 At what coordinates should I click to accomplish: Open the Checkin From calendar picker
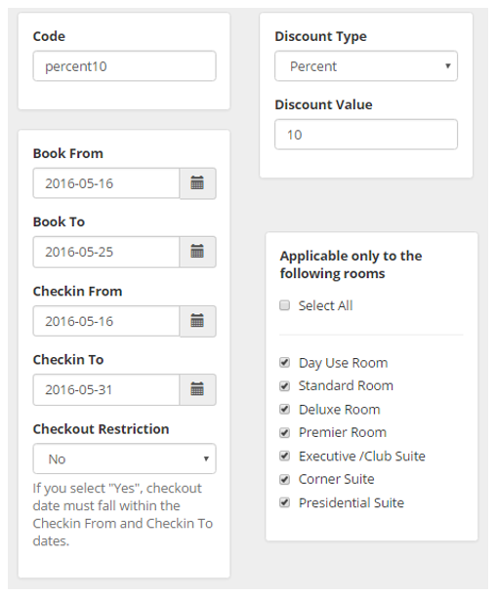click(197, 321)
